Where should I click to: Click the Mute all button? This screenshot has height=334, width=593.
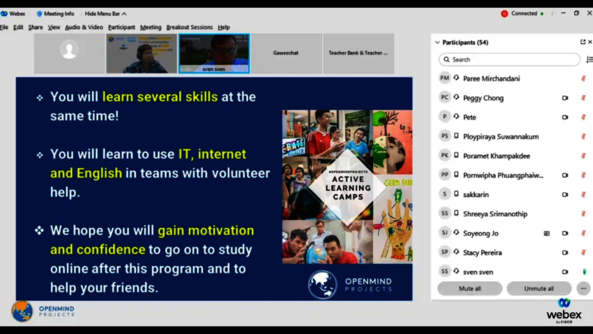470,288
